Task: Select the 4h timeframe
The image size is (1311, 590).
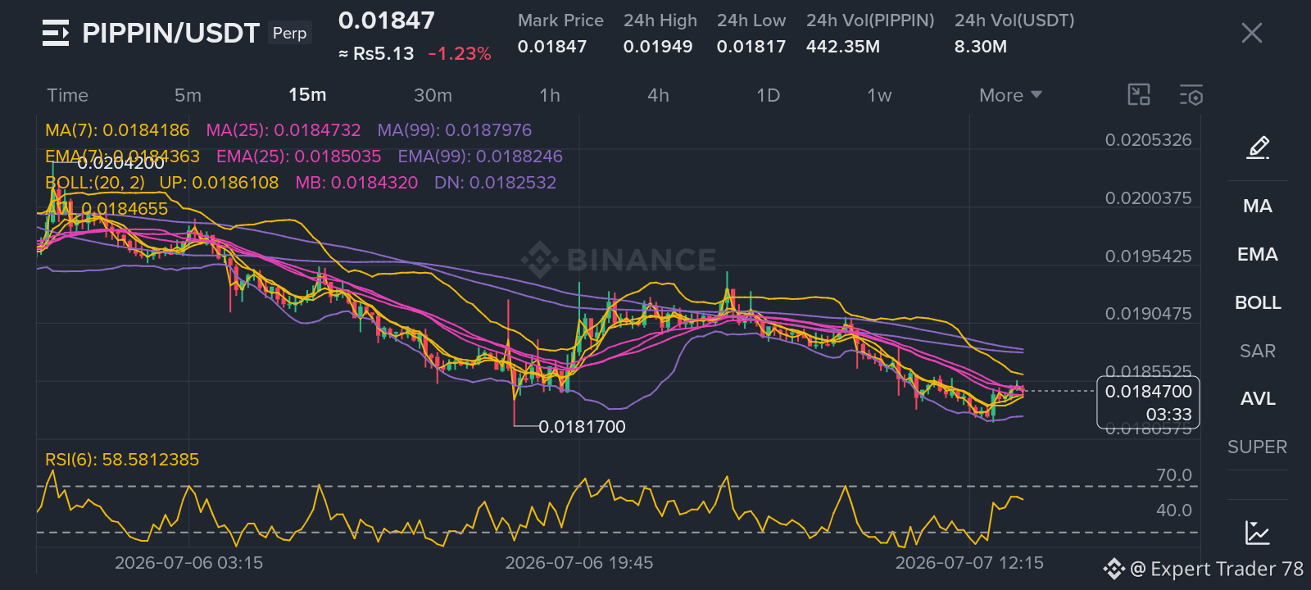Action: (658, 95)
